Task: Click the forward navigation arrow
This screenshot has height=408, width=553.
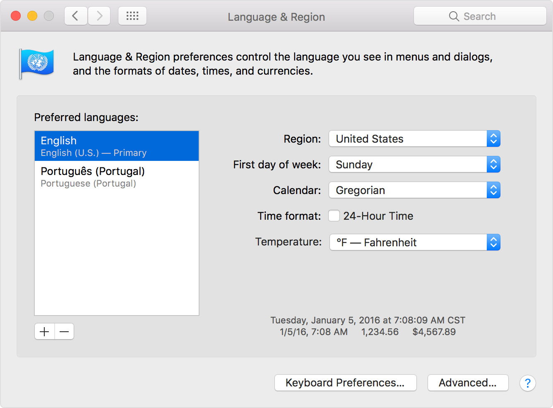Action: (x=99, y=16)
